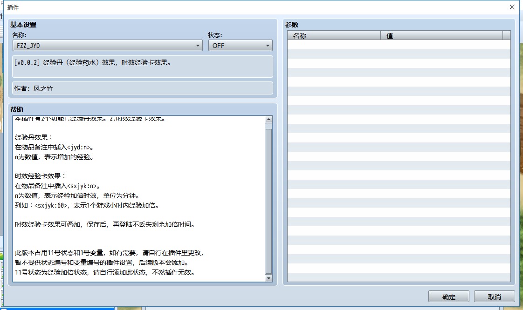Click the 确定 button
Viewport: 523px width, 310px height.
coord(448,297)
